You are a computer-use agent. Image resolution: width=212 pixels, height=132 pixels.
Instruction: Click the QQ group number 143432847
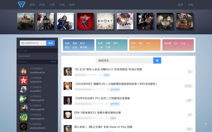point(24,56)
